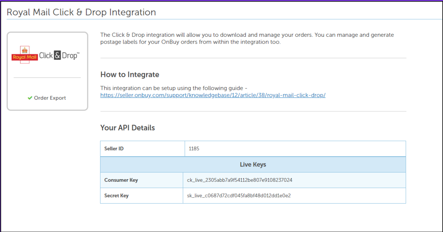Click the Live Keys table header
The width and height of the screenshot is (443, 232).
(x=253, y=165)
